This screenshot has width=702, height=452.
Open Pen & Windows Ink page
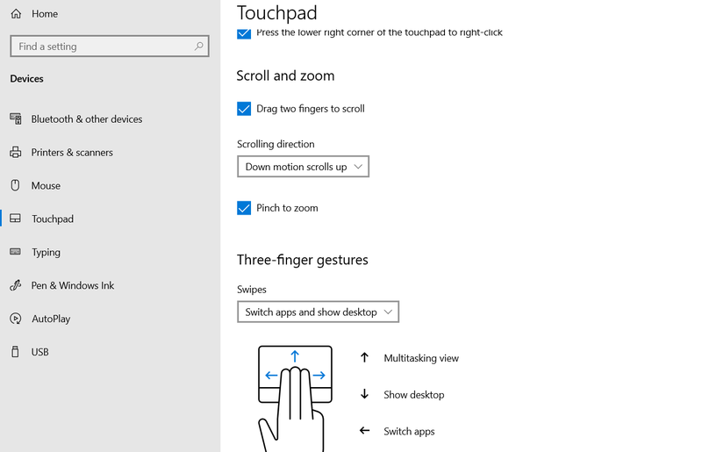[x=73, y=285]
